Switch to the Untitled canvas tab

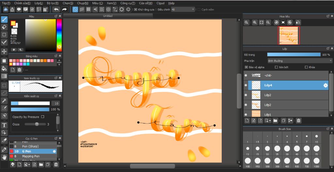[x=108, y=16]
